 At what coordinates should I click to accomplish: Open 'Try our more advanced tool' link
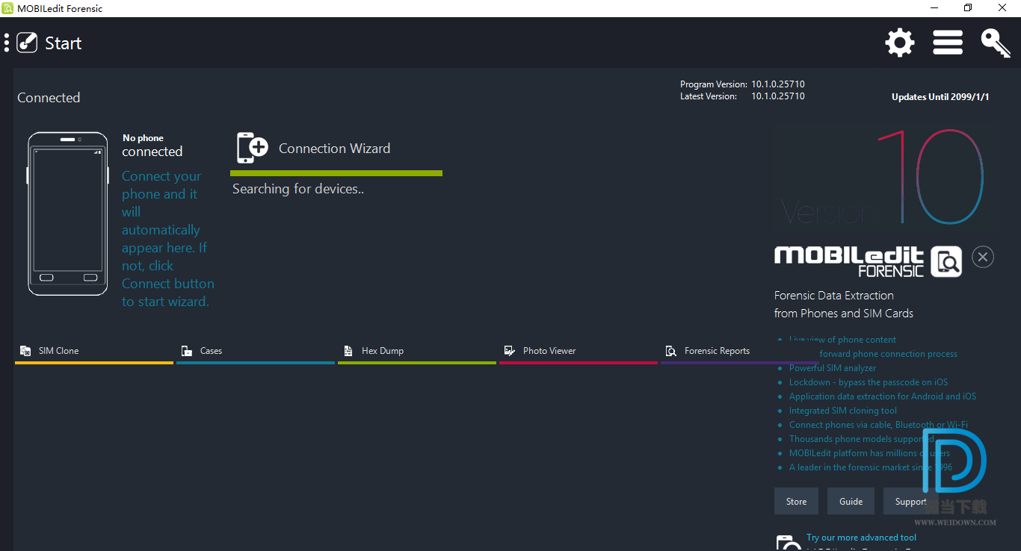click(861, 538)
